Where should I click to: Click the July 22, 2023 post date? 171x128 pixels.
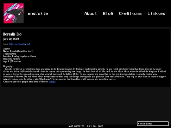(x=11, y=39)
